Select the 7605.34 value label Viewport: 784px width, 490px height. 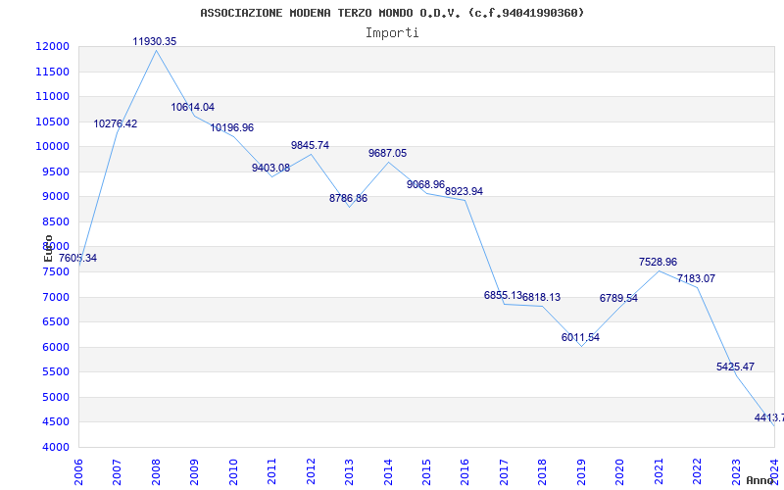pos(78,259)
